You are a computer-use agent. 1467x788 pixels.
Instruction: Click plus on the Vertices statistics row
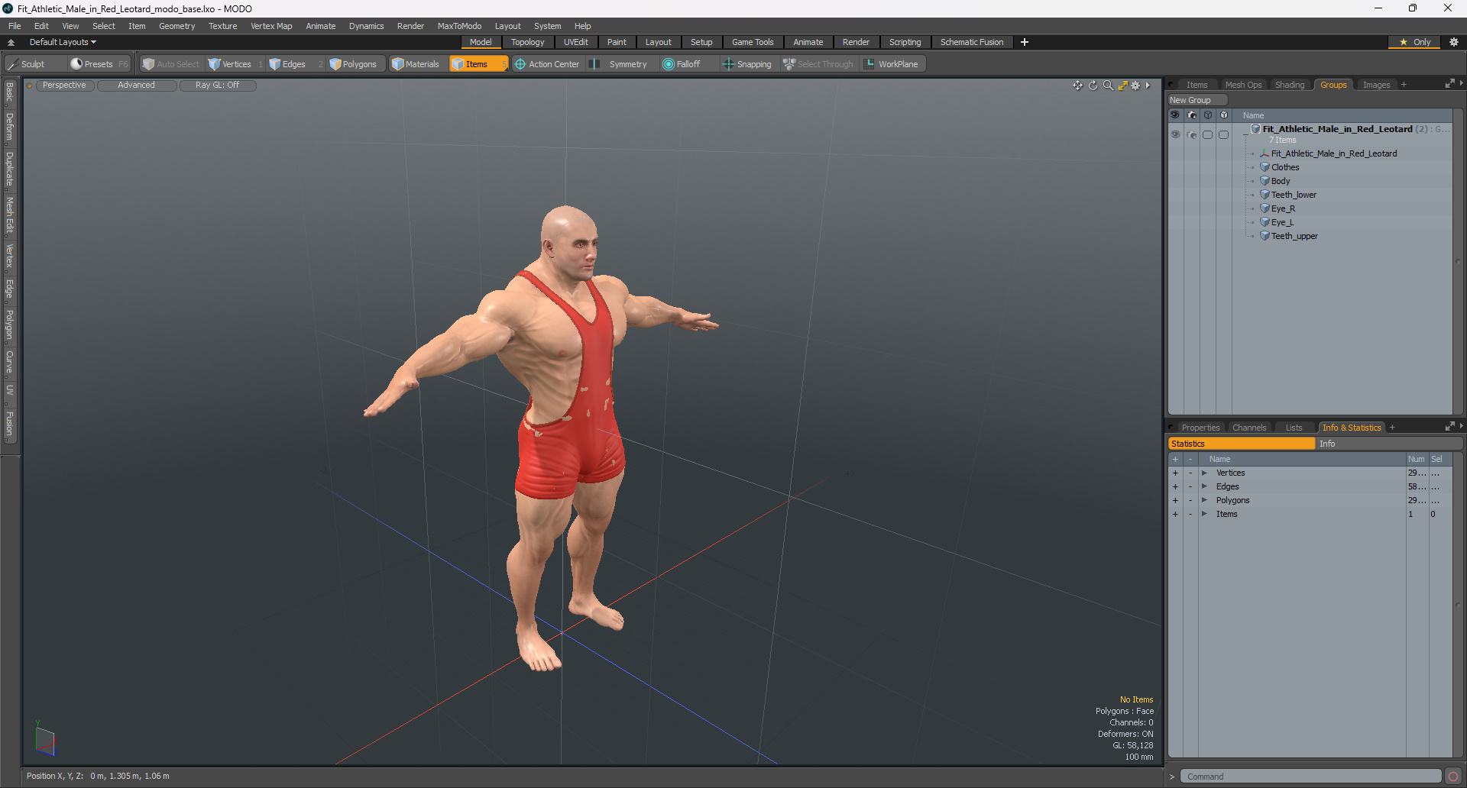1175,473
